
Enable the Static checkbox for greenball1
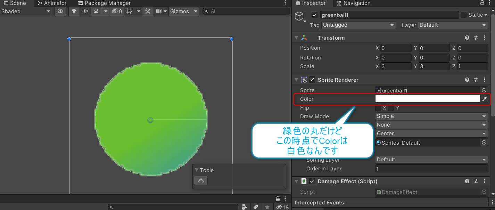click(464, 15)
